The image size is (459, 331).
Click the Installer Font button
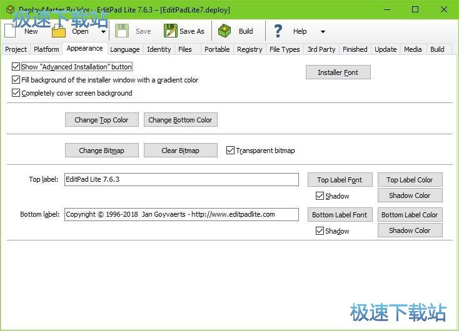[x=338, y=72]
